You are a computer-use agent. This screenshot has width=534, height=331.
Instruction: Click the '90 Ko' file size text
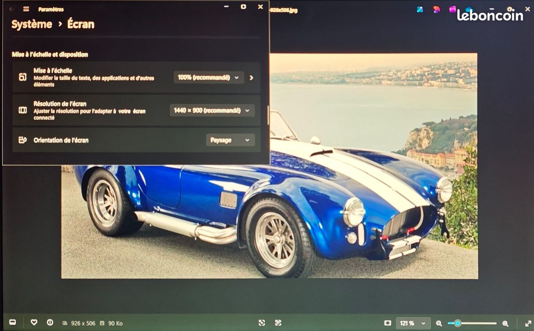coord(115,323)
